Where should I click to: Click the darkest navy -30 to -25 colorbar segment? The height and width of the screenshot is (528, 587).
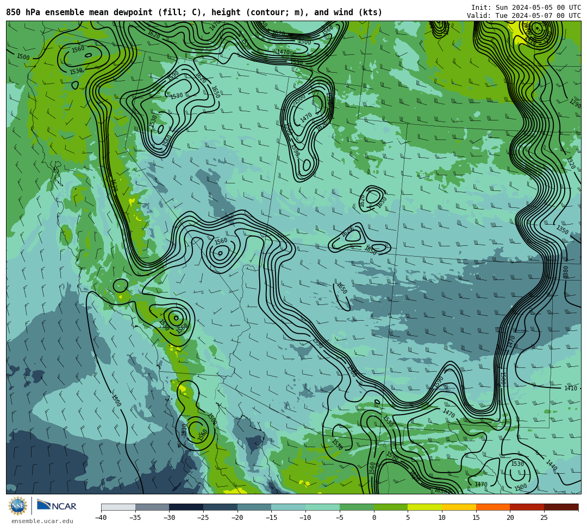pyautogui.click(x=186, y=507)
